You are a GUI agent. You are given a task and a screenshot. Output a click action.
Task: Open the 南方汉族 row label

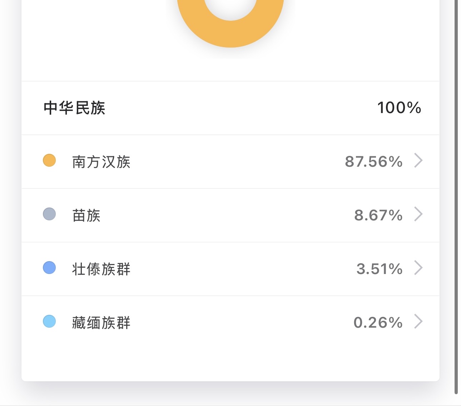(x=101, y=162)
